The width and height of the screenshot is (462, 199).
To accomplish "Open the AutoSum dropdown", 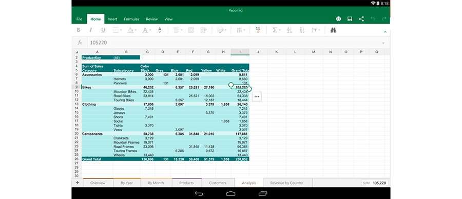I will point(276,30).
